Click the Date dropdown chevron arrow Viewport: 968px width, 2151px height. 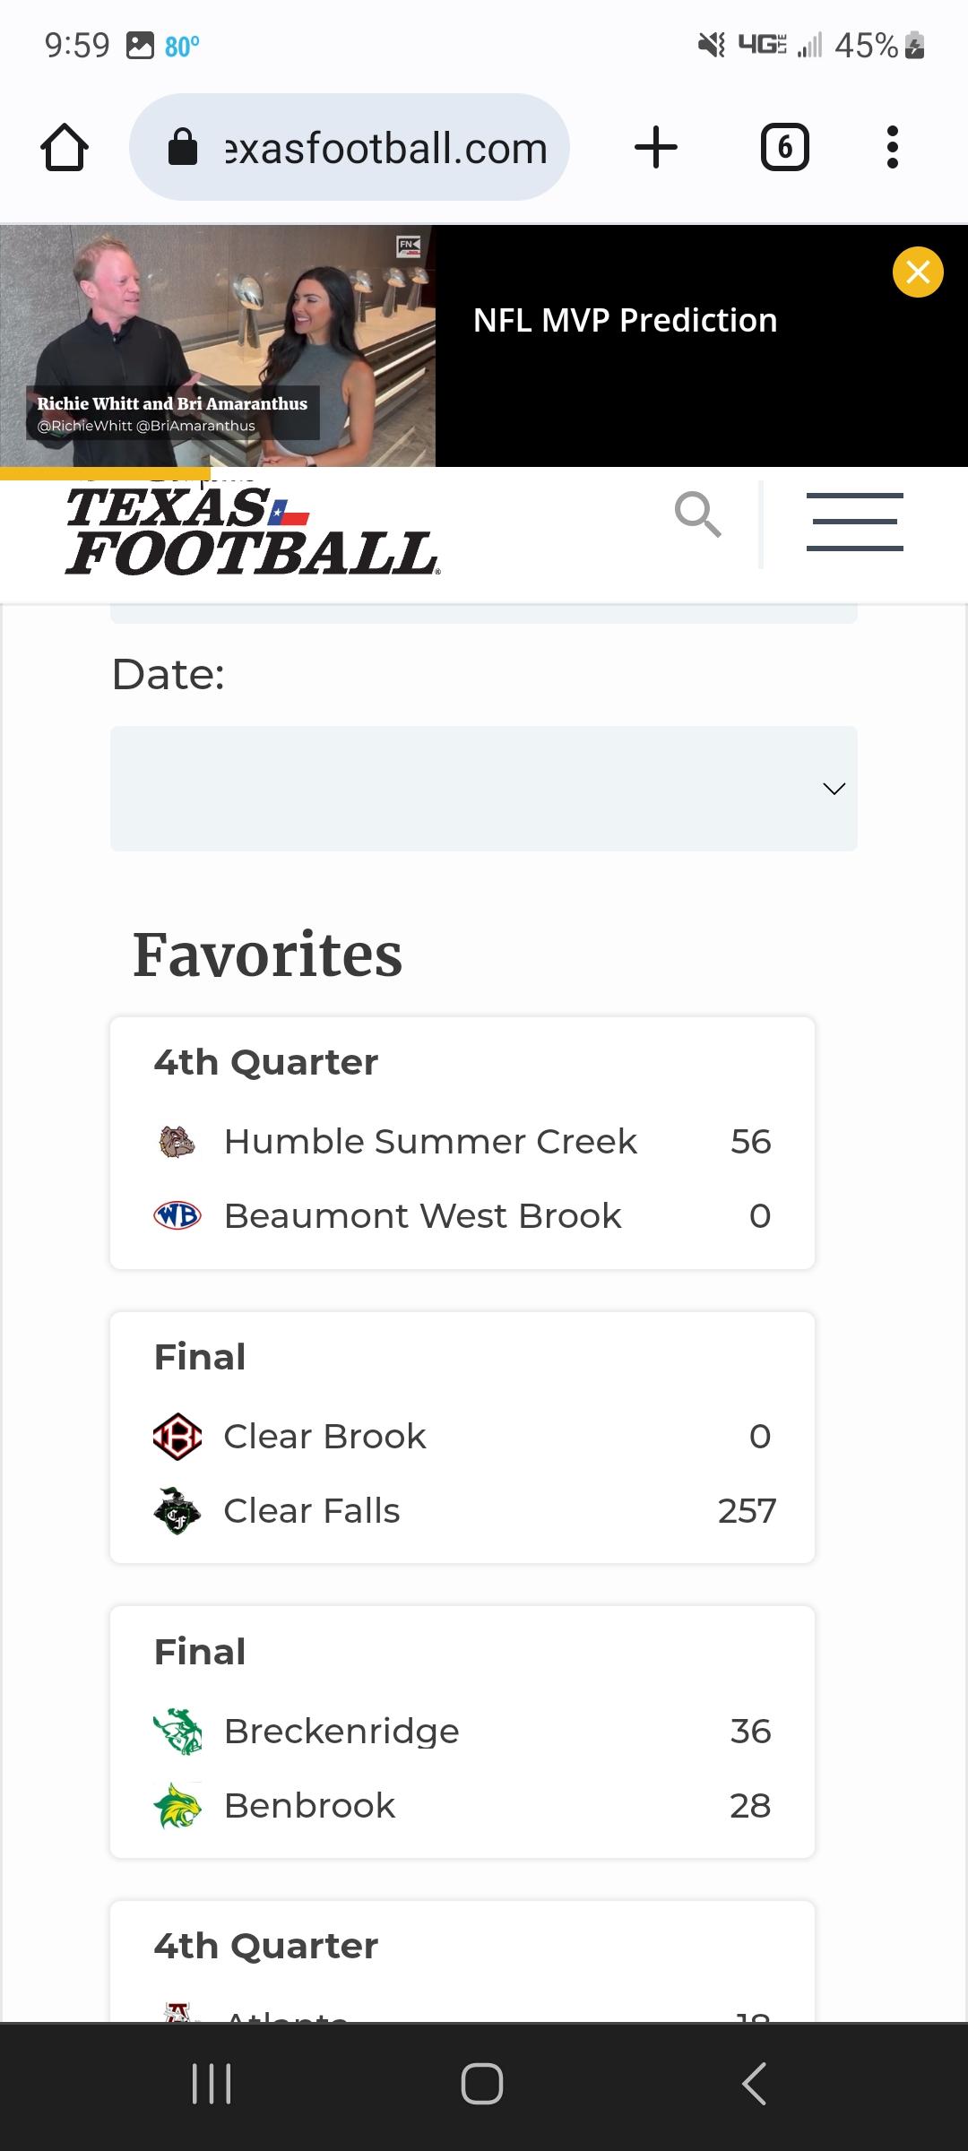point(834,789)
